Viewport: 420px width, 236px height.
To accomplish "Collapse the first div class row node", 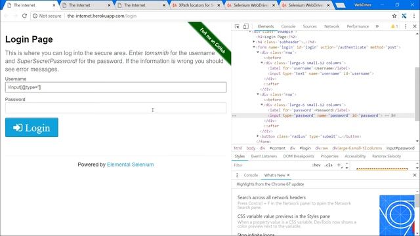I will tap(258, 52).
